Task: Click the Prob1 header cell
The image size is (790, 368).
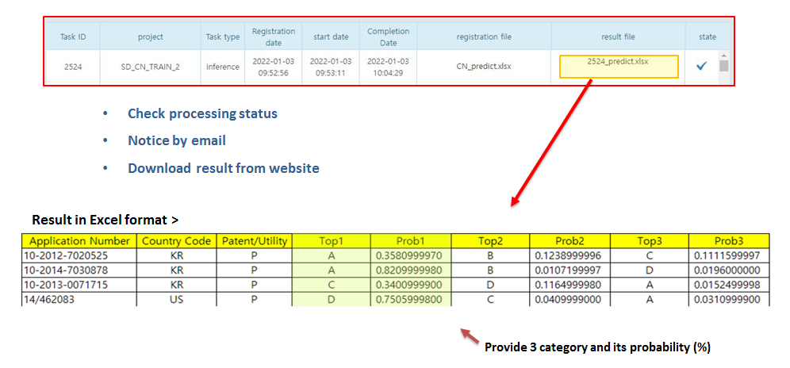Action: point(411,241)
